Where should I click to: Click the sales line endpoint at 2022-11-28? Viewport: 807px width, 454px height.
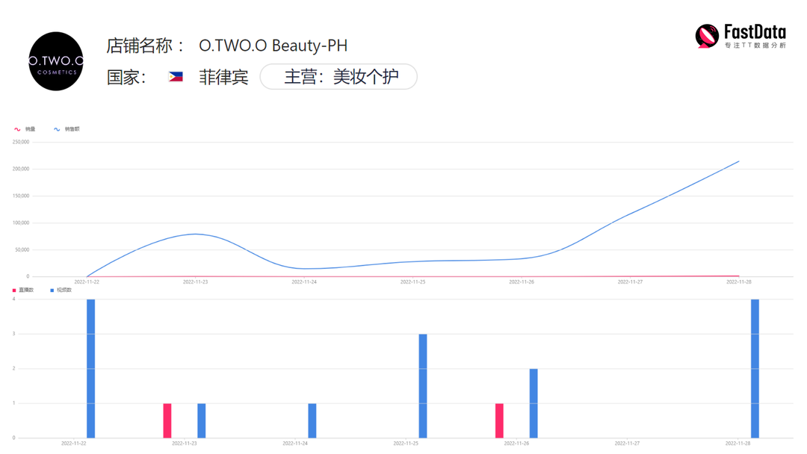point(738,161)
